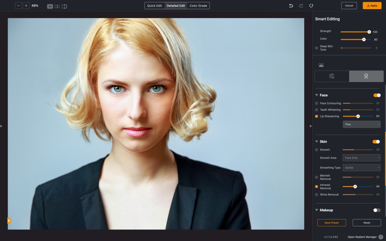This screenshot has height=241, width=386.
Task: Enable the Shine Removal checkbox
Action: 317,194
